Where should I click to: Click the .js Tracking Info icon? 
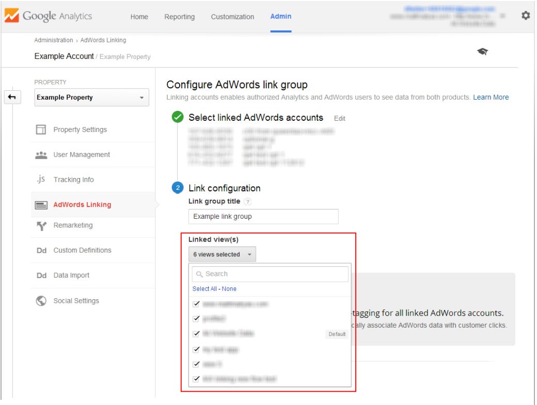click(41, 179)
